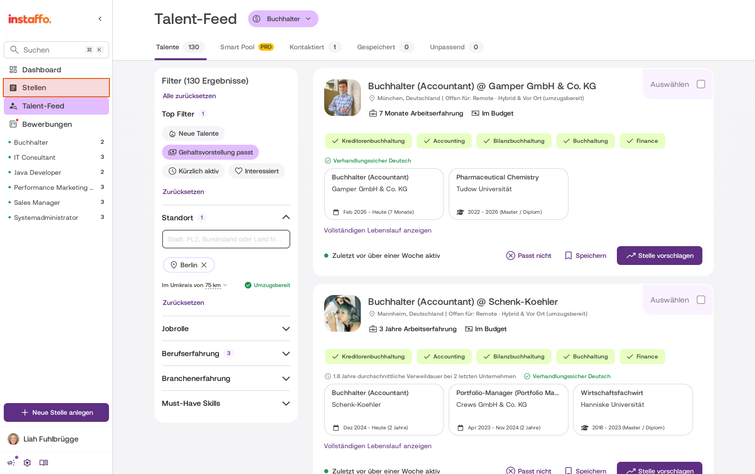Toggle the Neue Talente filter
The width and height of the screenshot is (755, 474).
tap(194, 133)
